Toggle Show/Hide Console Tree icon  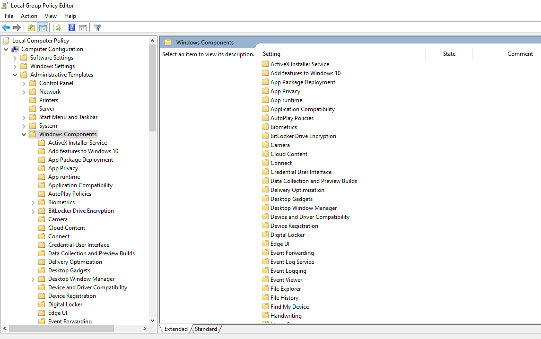pyautogui.click(x=43, y=27)
